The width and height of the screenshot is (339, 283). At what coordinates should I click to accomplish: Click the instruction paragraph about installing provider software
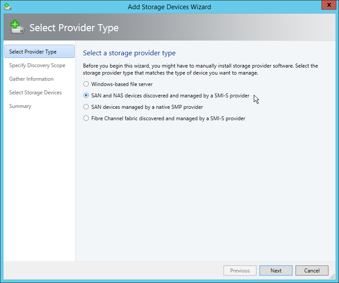point(200,69)
